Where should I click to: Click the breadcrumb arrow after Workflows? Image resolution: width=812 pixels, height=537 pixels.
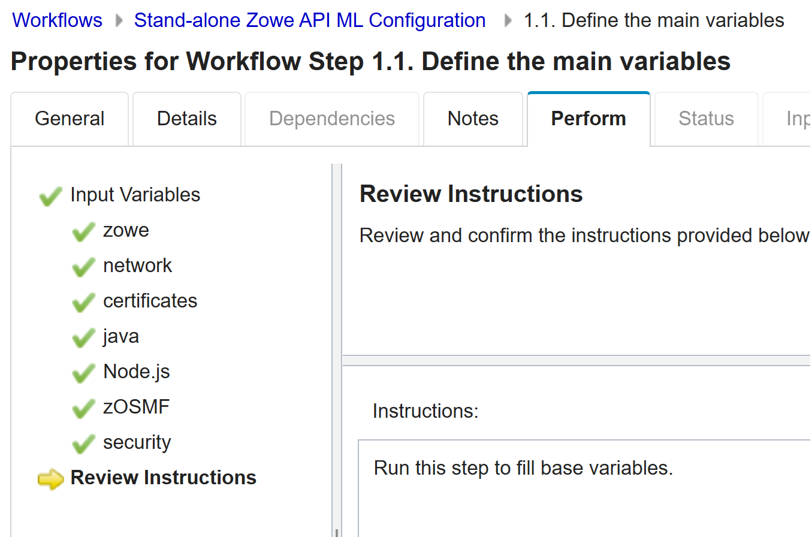click(x=119, y=20)
